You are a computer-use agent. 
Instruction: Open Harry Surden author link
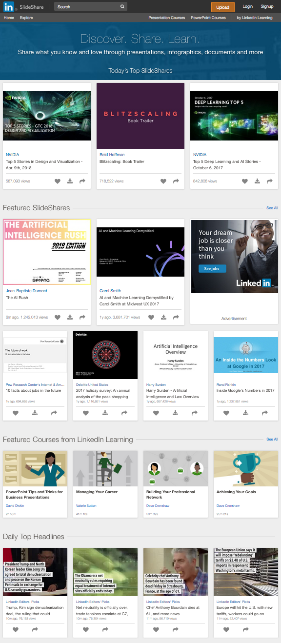tap(156, 384)
